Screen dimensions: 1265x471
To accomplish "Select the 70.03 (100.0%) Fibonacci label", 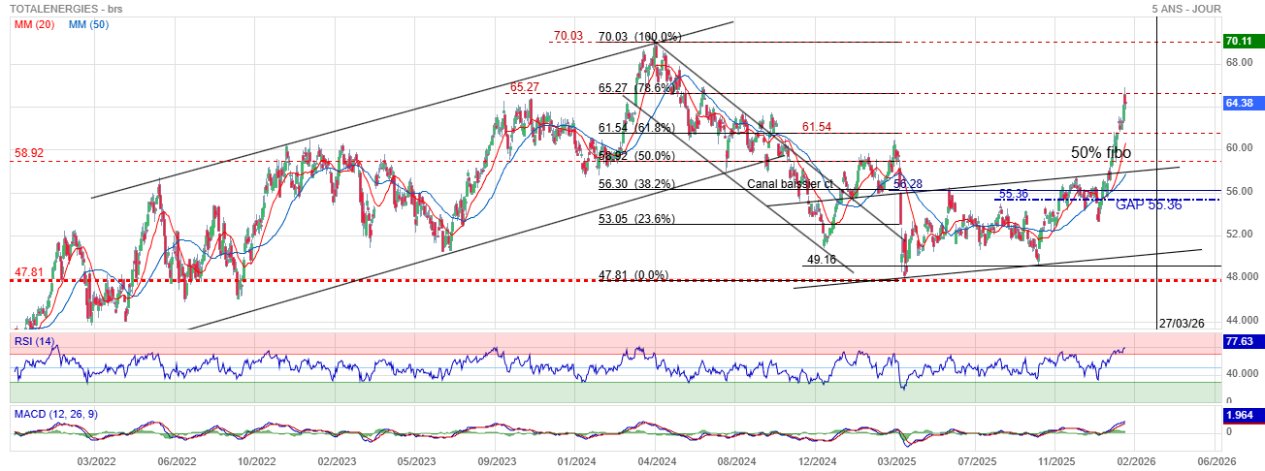I will (x=640, y=37).
